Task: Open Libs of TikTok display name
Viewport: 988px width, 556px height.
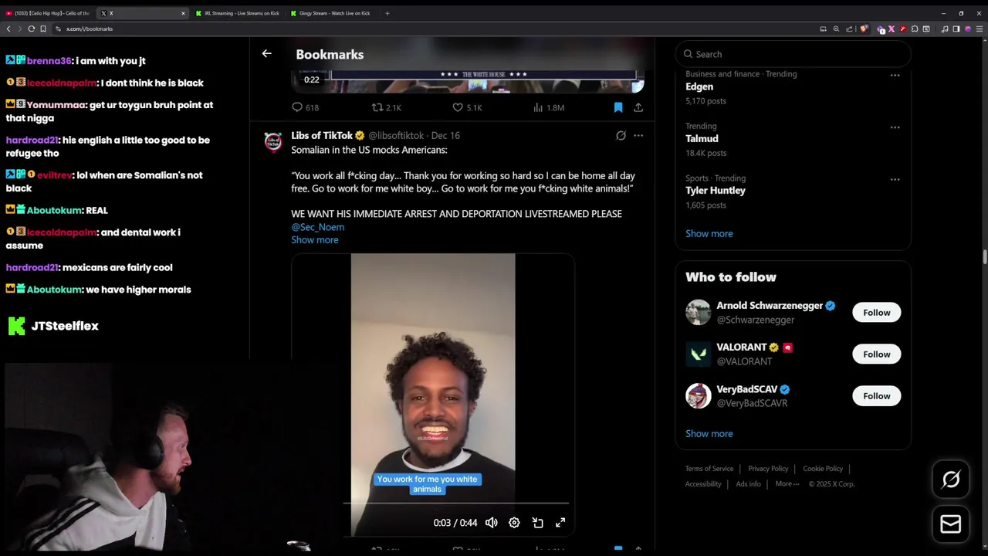Action: 322,136
